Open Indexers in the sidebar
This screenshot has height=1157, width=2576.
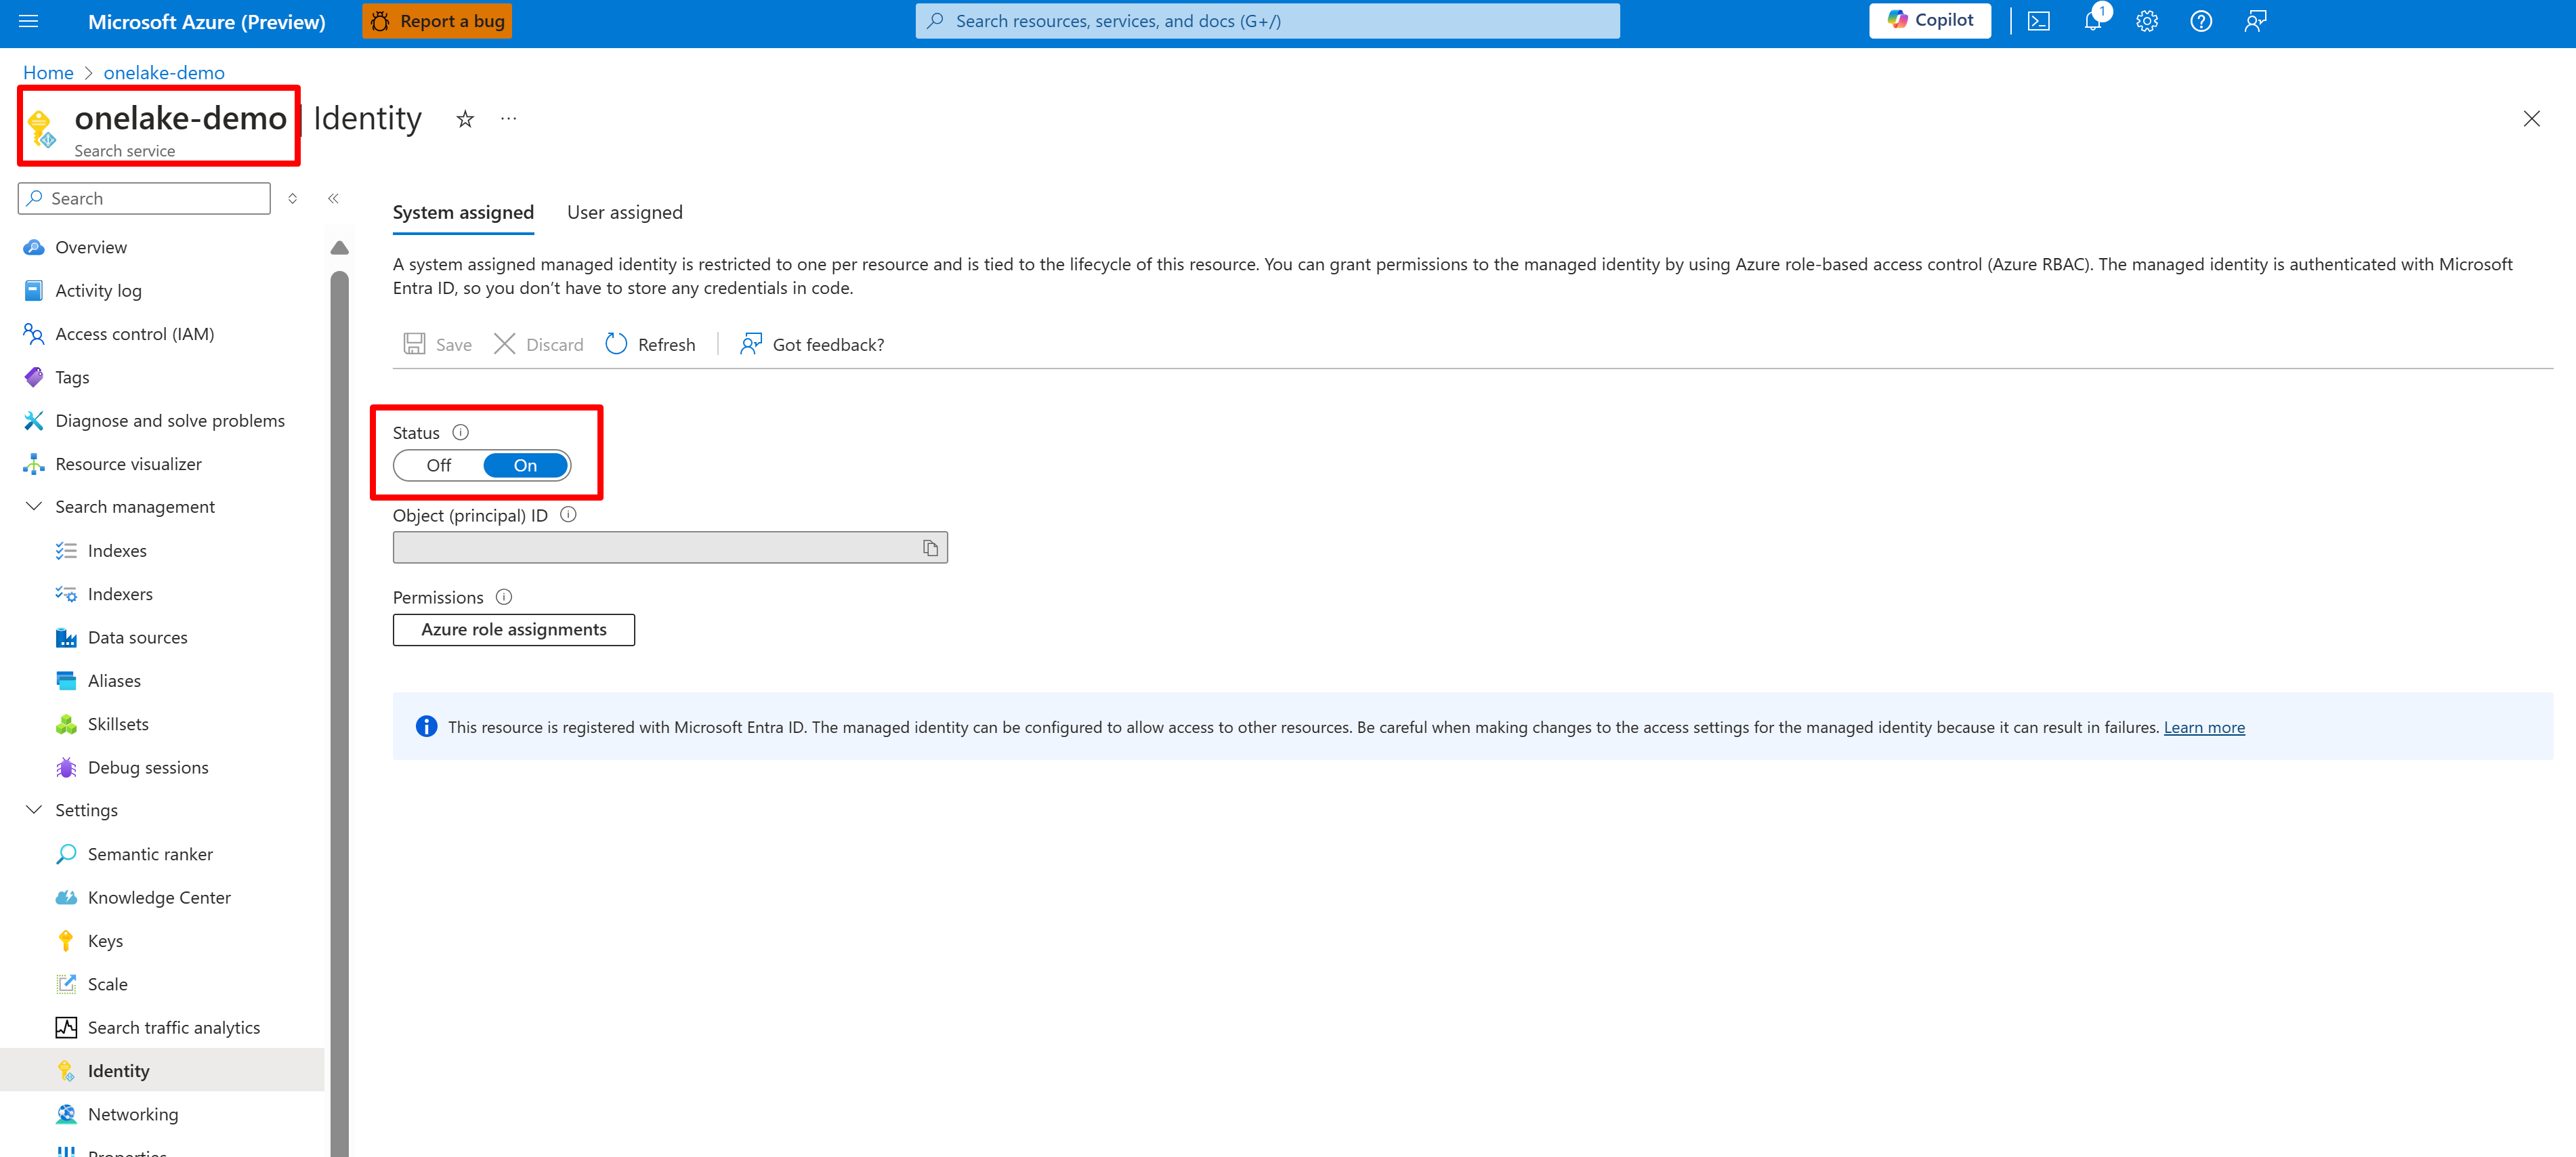[120, 593]
